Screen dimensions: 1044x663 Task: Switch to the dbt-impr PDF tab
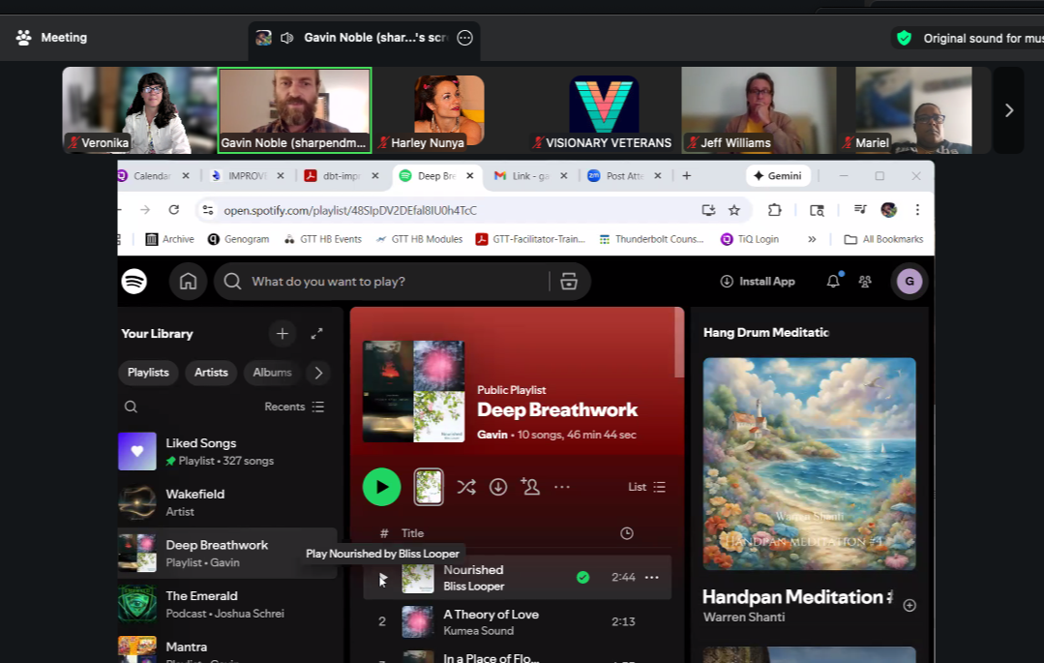tap(341, 176)
